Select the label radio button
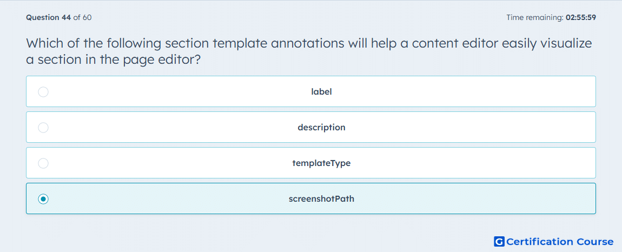This screenshot has width=622, height=252. point(43,92)
